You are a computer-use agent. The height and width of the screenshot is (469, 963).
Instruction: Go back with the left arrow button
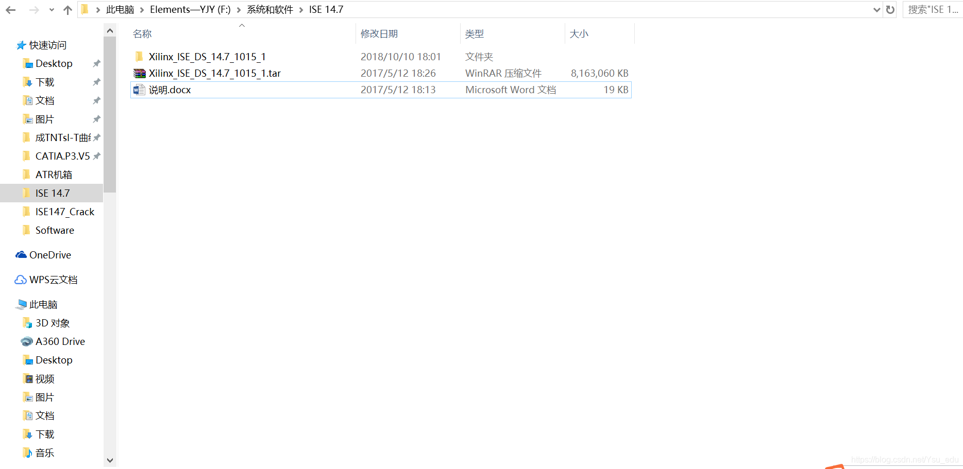pos(10,10)
